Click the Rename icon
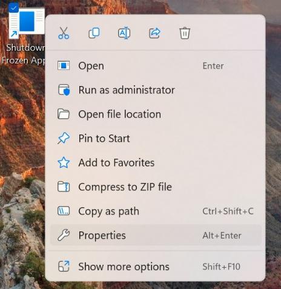 (124, 33)
